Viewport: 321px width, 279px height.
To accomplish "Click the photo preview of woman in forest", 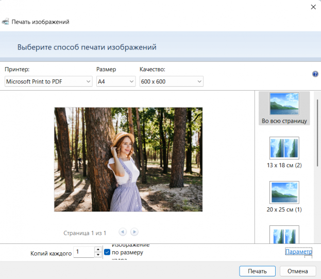I will pos(128,159).
